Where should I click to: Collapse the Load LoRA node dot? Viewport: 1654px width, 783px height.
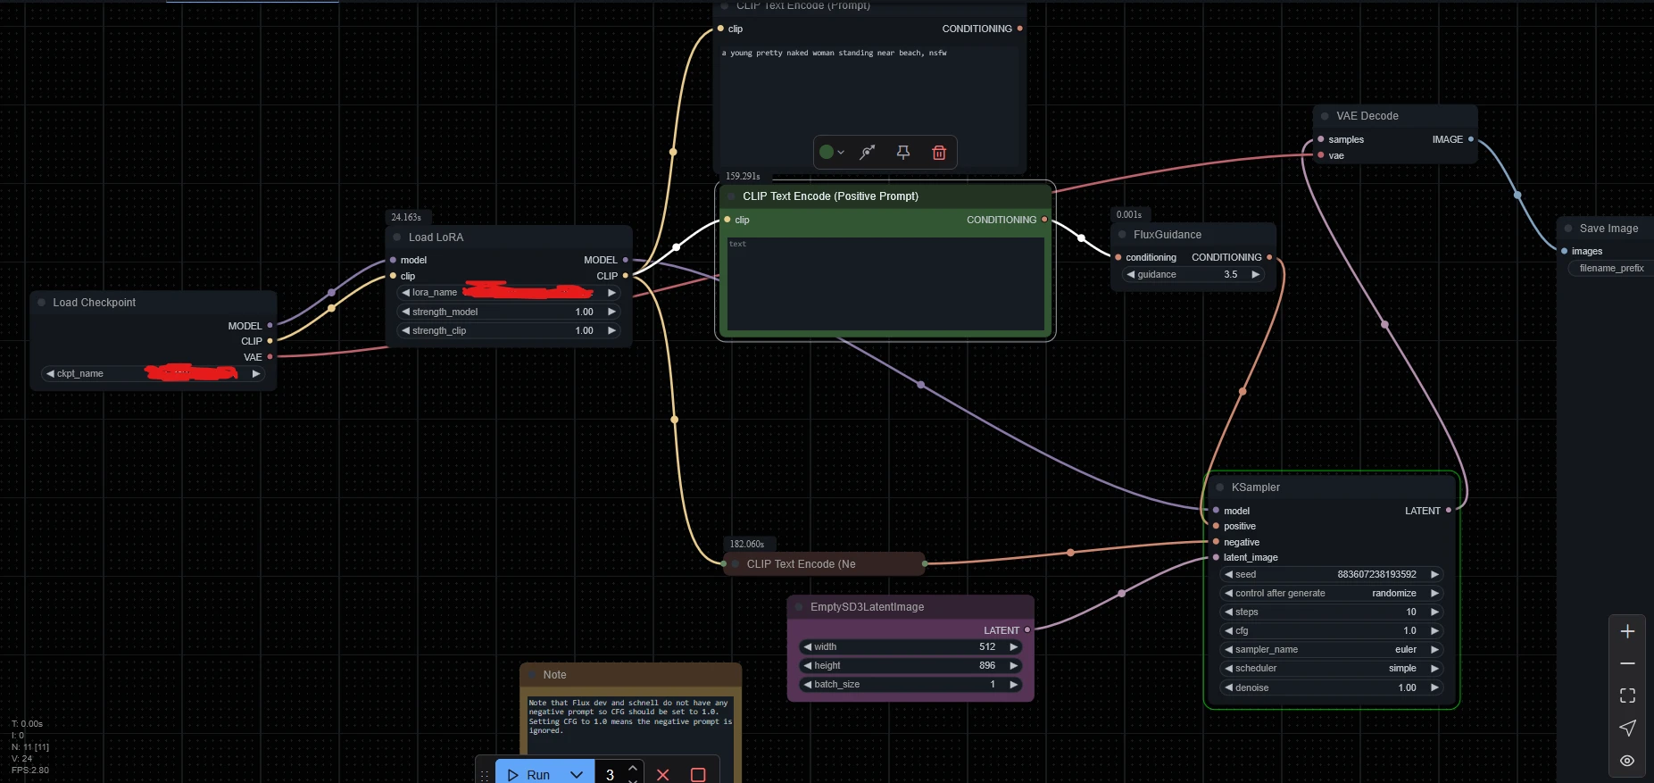[397, 237]
